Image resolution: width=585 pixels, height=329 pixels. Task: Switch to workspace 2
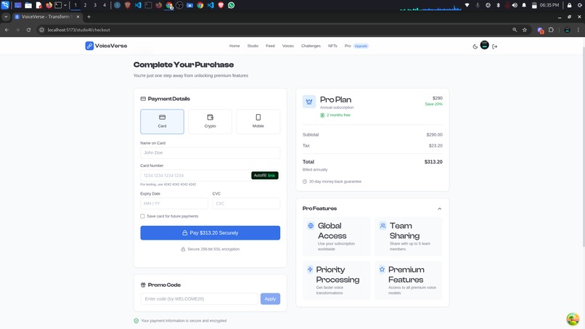pyautogui.click(x=85, y=5)
